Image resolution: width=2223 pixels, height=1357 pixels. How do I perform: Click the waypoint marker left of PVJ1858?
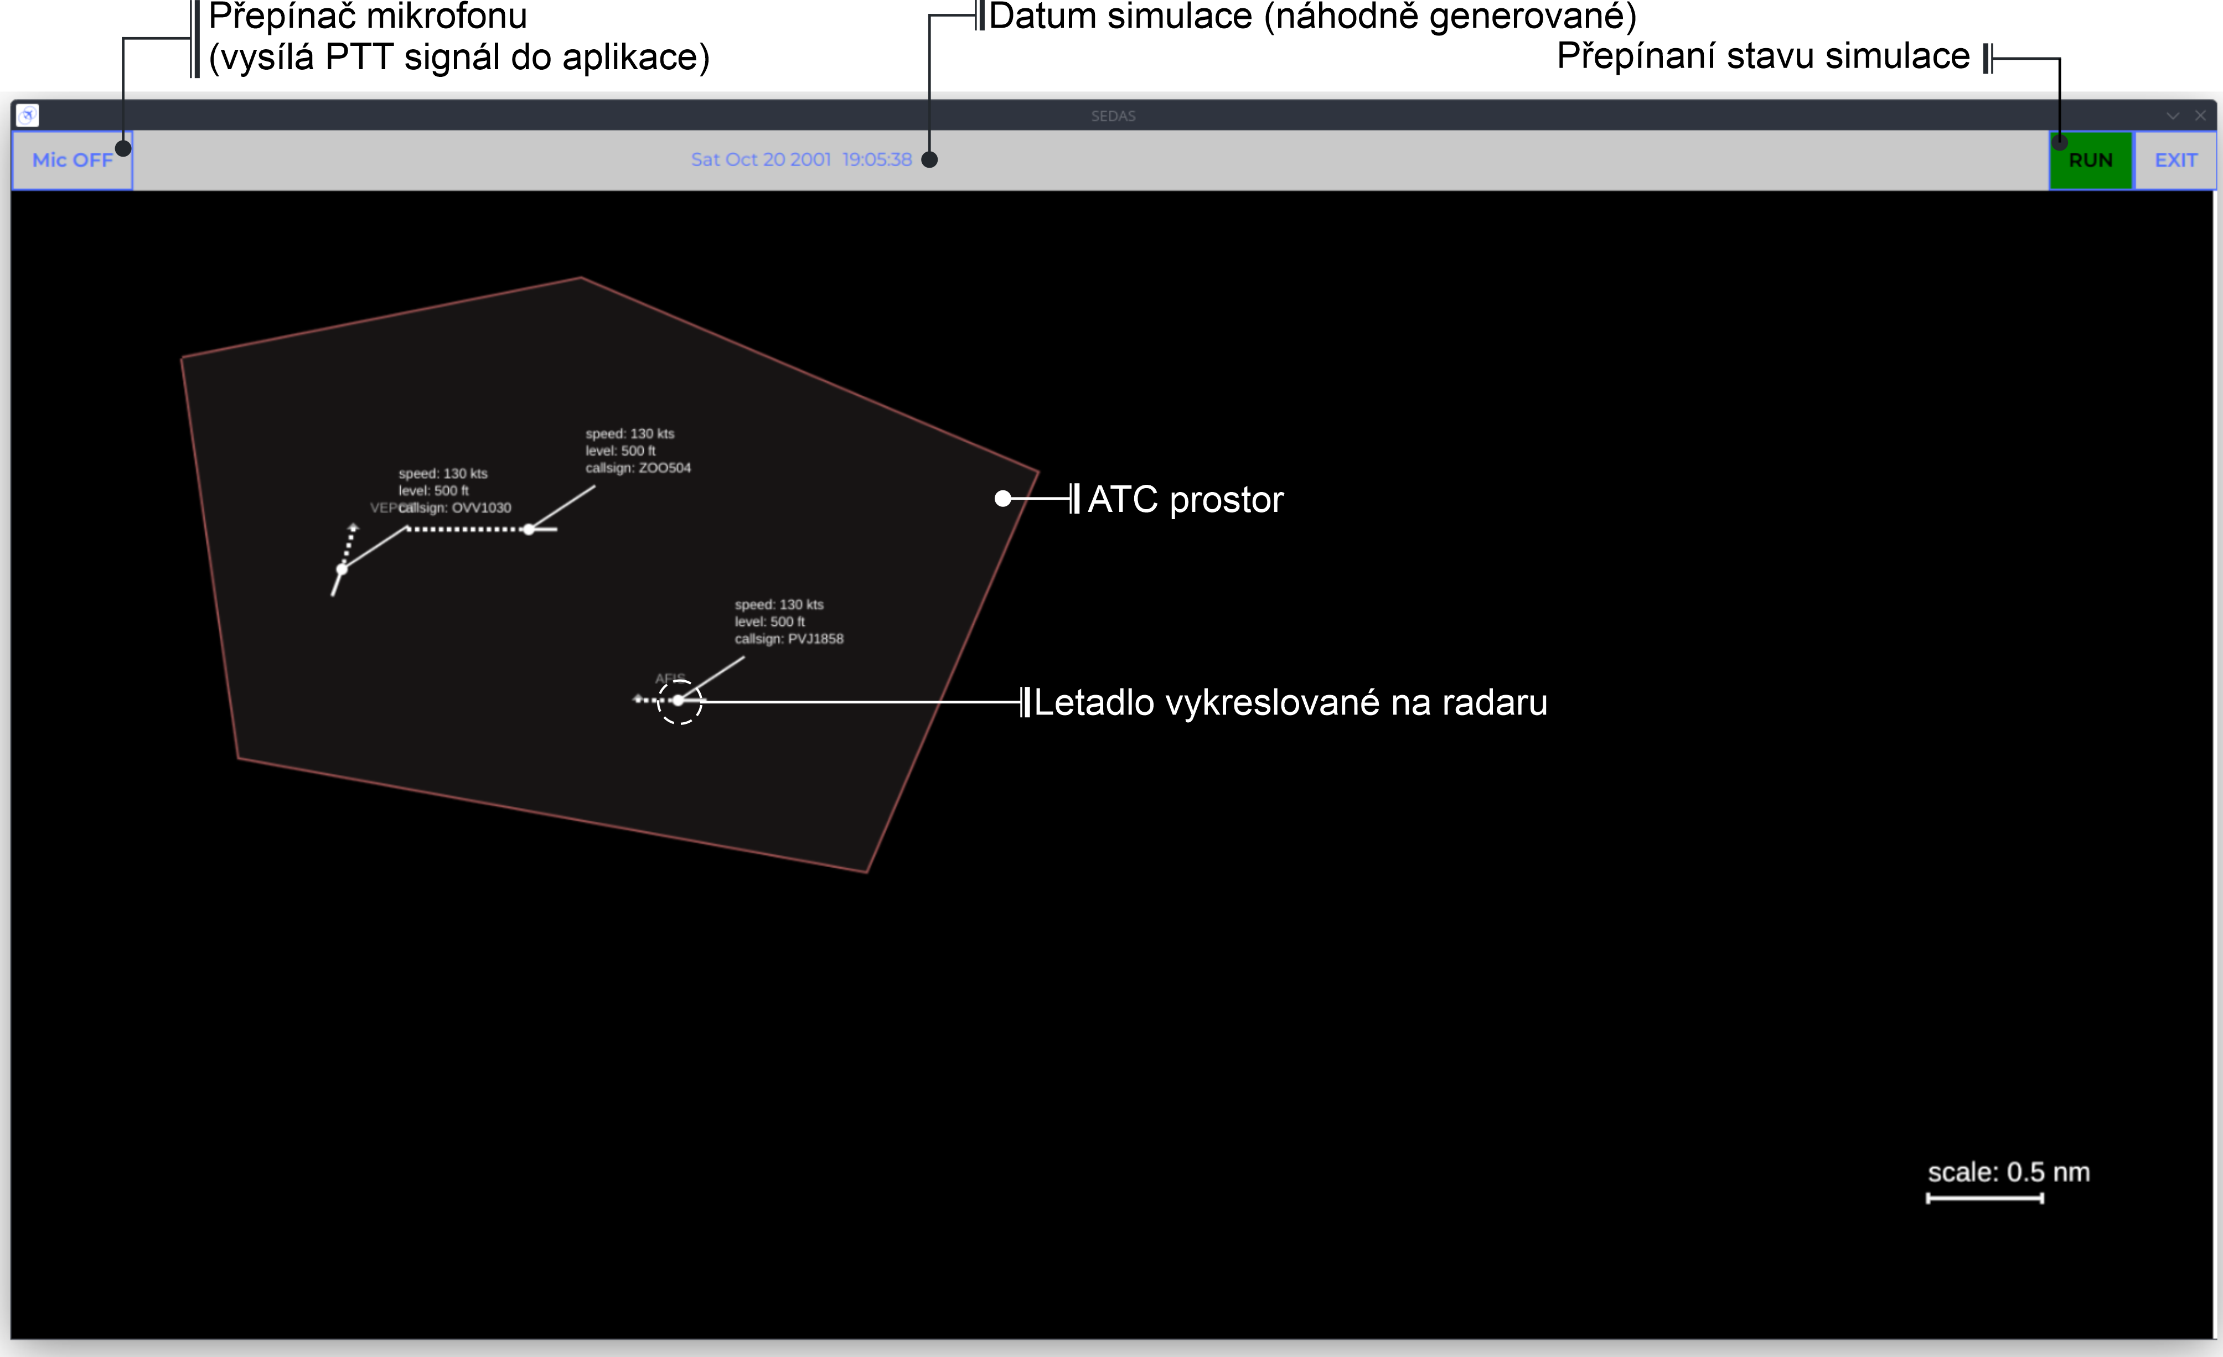point(638,699)
